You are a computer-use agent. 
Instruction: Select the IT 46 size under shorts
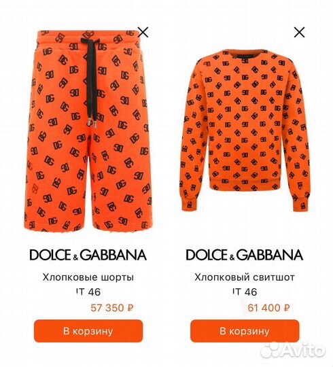point(88,292)
